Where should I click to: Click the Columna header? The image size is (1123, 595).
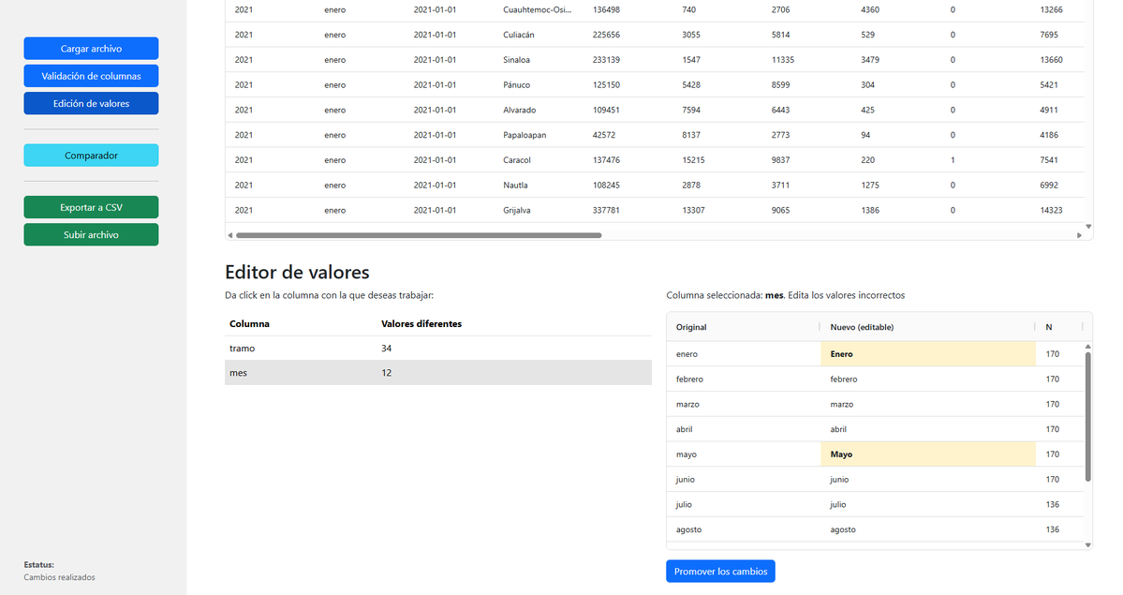(249, 324)
